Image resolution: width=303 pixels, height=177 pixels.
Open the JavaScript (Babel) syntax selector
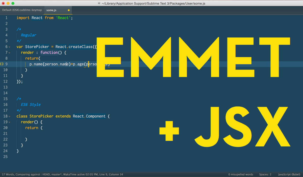[x=289, y=174]
